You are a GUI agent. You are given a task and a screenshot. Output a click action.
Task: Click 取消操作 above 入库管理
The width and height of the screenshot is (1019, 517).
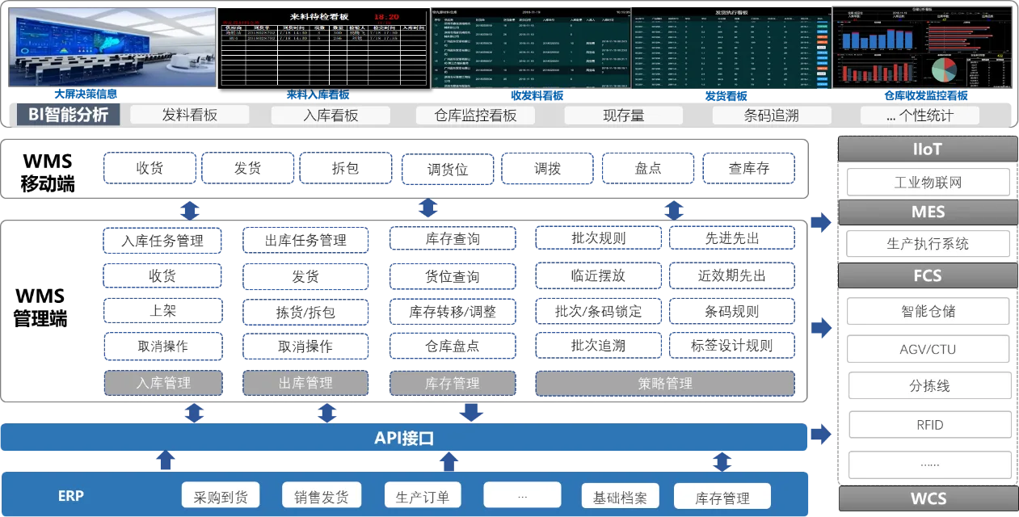coord(162,346)
